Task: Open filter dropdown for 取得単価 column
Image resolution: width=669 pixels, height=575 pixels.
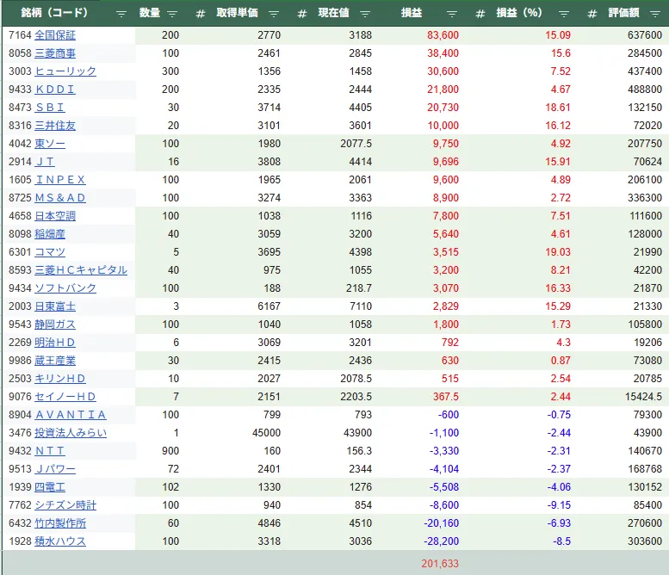Action: (x=274, y=14)
